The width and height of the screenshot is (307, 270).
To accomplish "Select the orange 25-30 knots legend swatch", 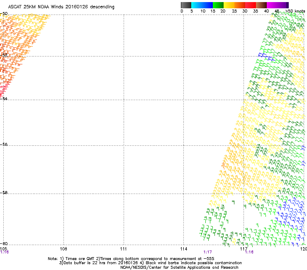I will (x=240, y=5).
